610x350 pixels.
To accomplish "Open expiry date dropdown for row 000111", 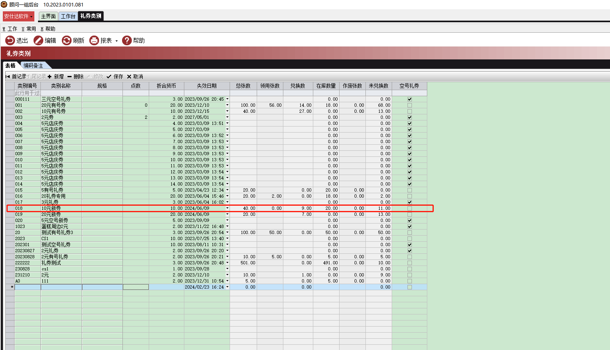I will point(227,99).
